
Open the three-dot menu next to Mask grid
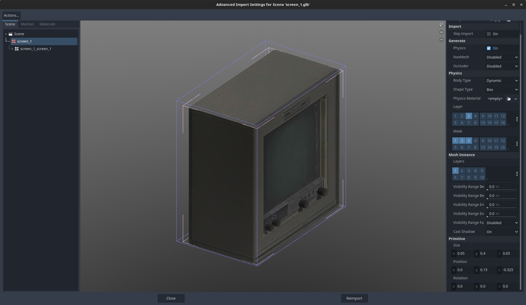[517, 144]
